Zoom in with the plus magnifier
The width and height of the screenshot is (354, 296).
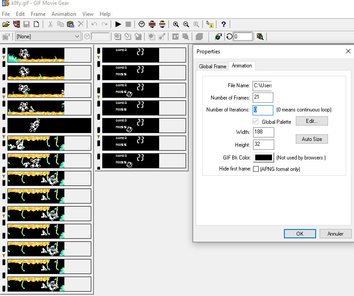pos(176,24)
